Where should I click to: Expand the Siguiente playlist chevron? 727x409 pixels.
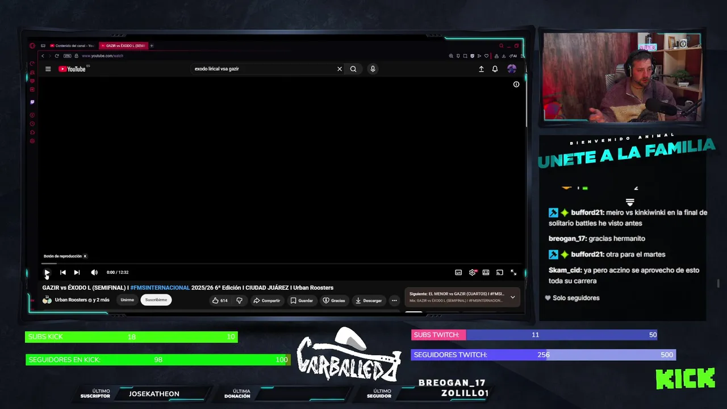(512, 297)
